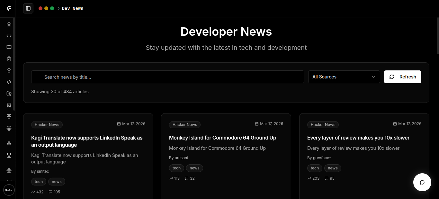Screen dimensions: 439x199
Task: Click the app logo in top-left corner
Action: 9,8
